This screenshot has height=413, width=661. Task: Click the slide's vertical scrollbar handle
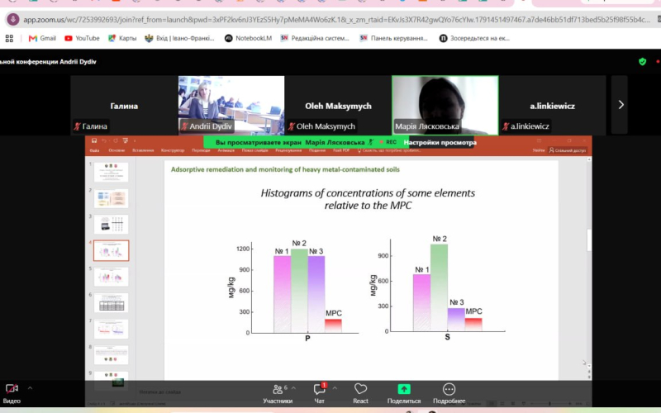point(589,241)
